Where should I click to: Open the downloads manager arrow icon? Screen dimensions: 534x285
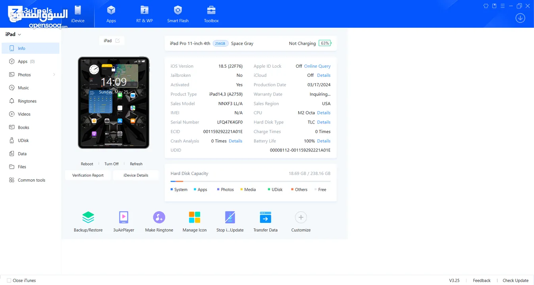click(520, 18)
